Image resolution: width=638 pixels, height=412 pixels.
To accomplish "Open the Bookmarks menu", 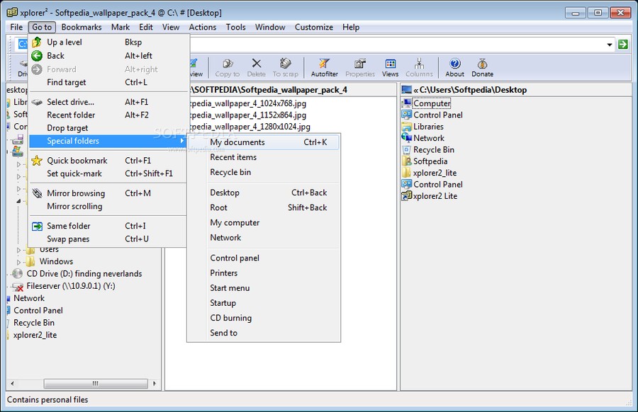I will pos(82,27).
